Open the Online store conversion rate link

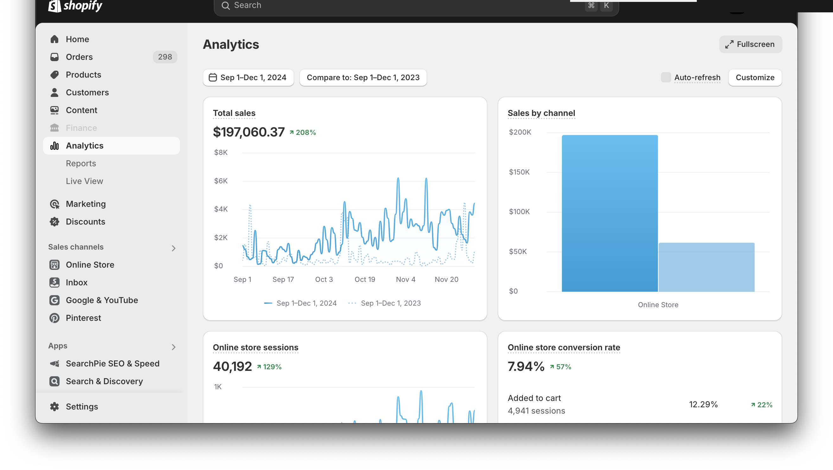tap(564, 347)
